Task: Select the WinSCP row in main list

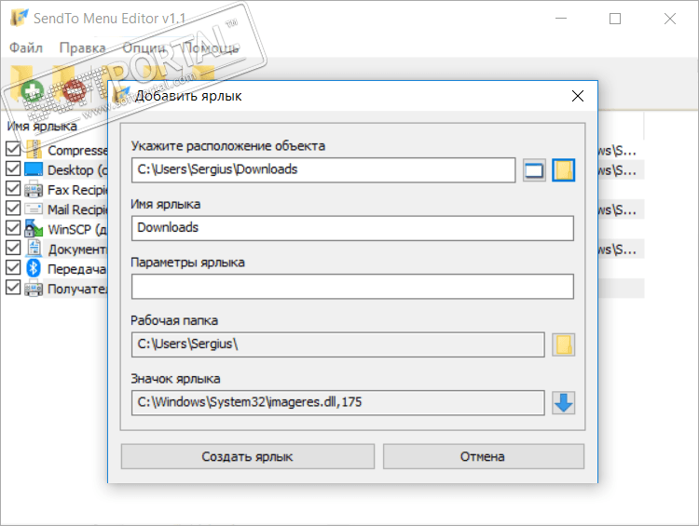Action: pyautogui.click(x=77, y=229)
